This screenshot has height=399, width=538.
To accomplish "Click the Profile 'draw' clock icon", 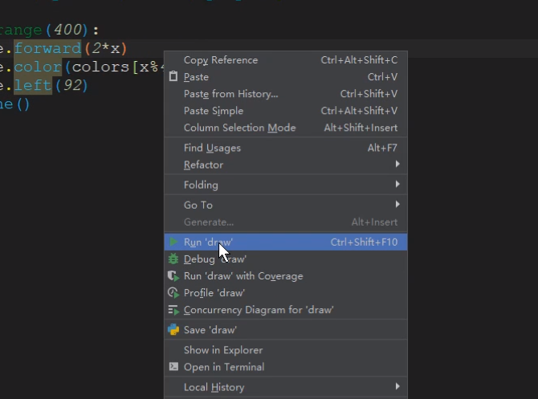I will [x=173, y=293].
